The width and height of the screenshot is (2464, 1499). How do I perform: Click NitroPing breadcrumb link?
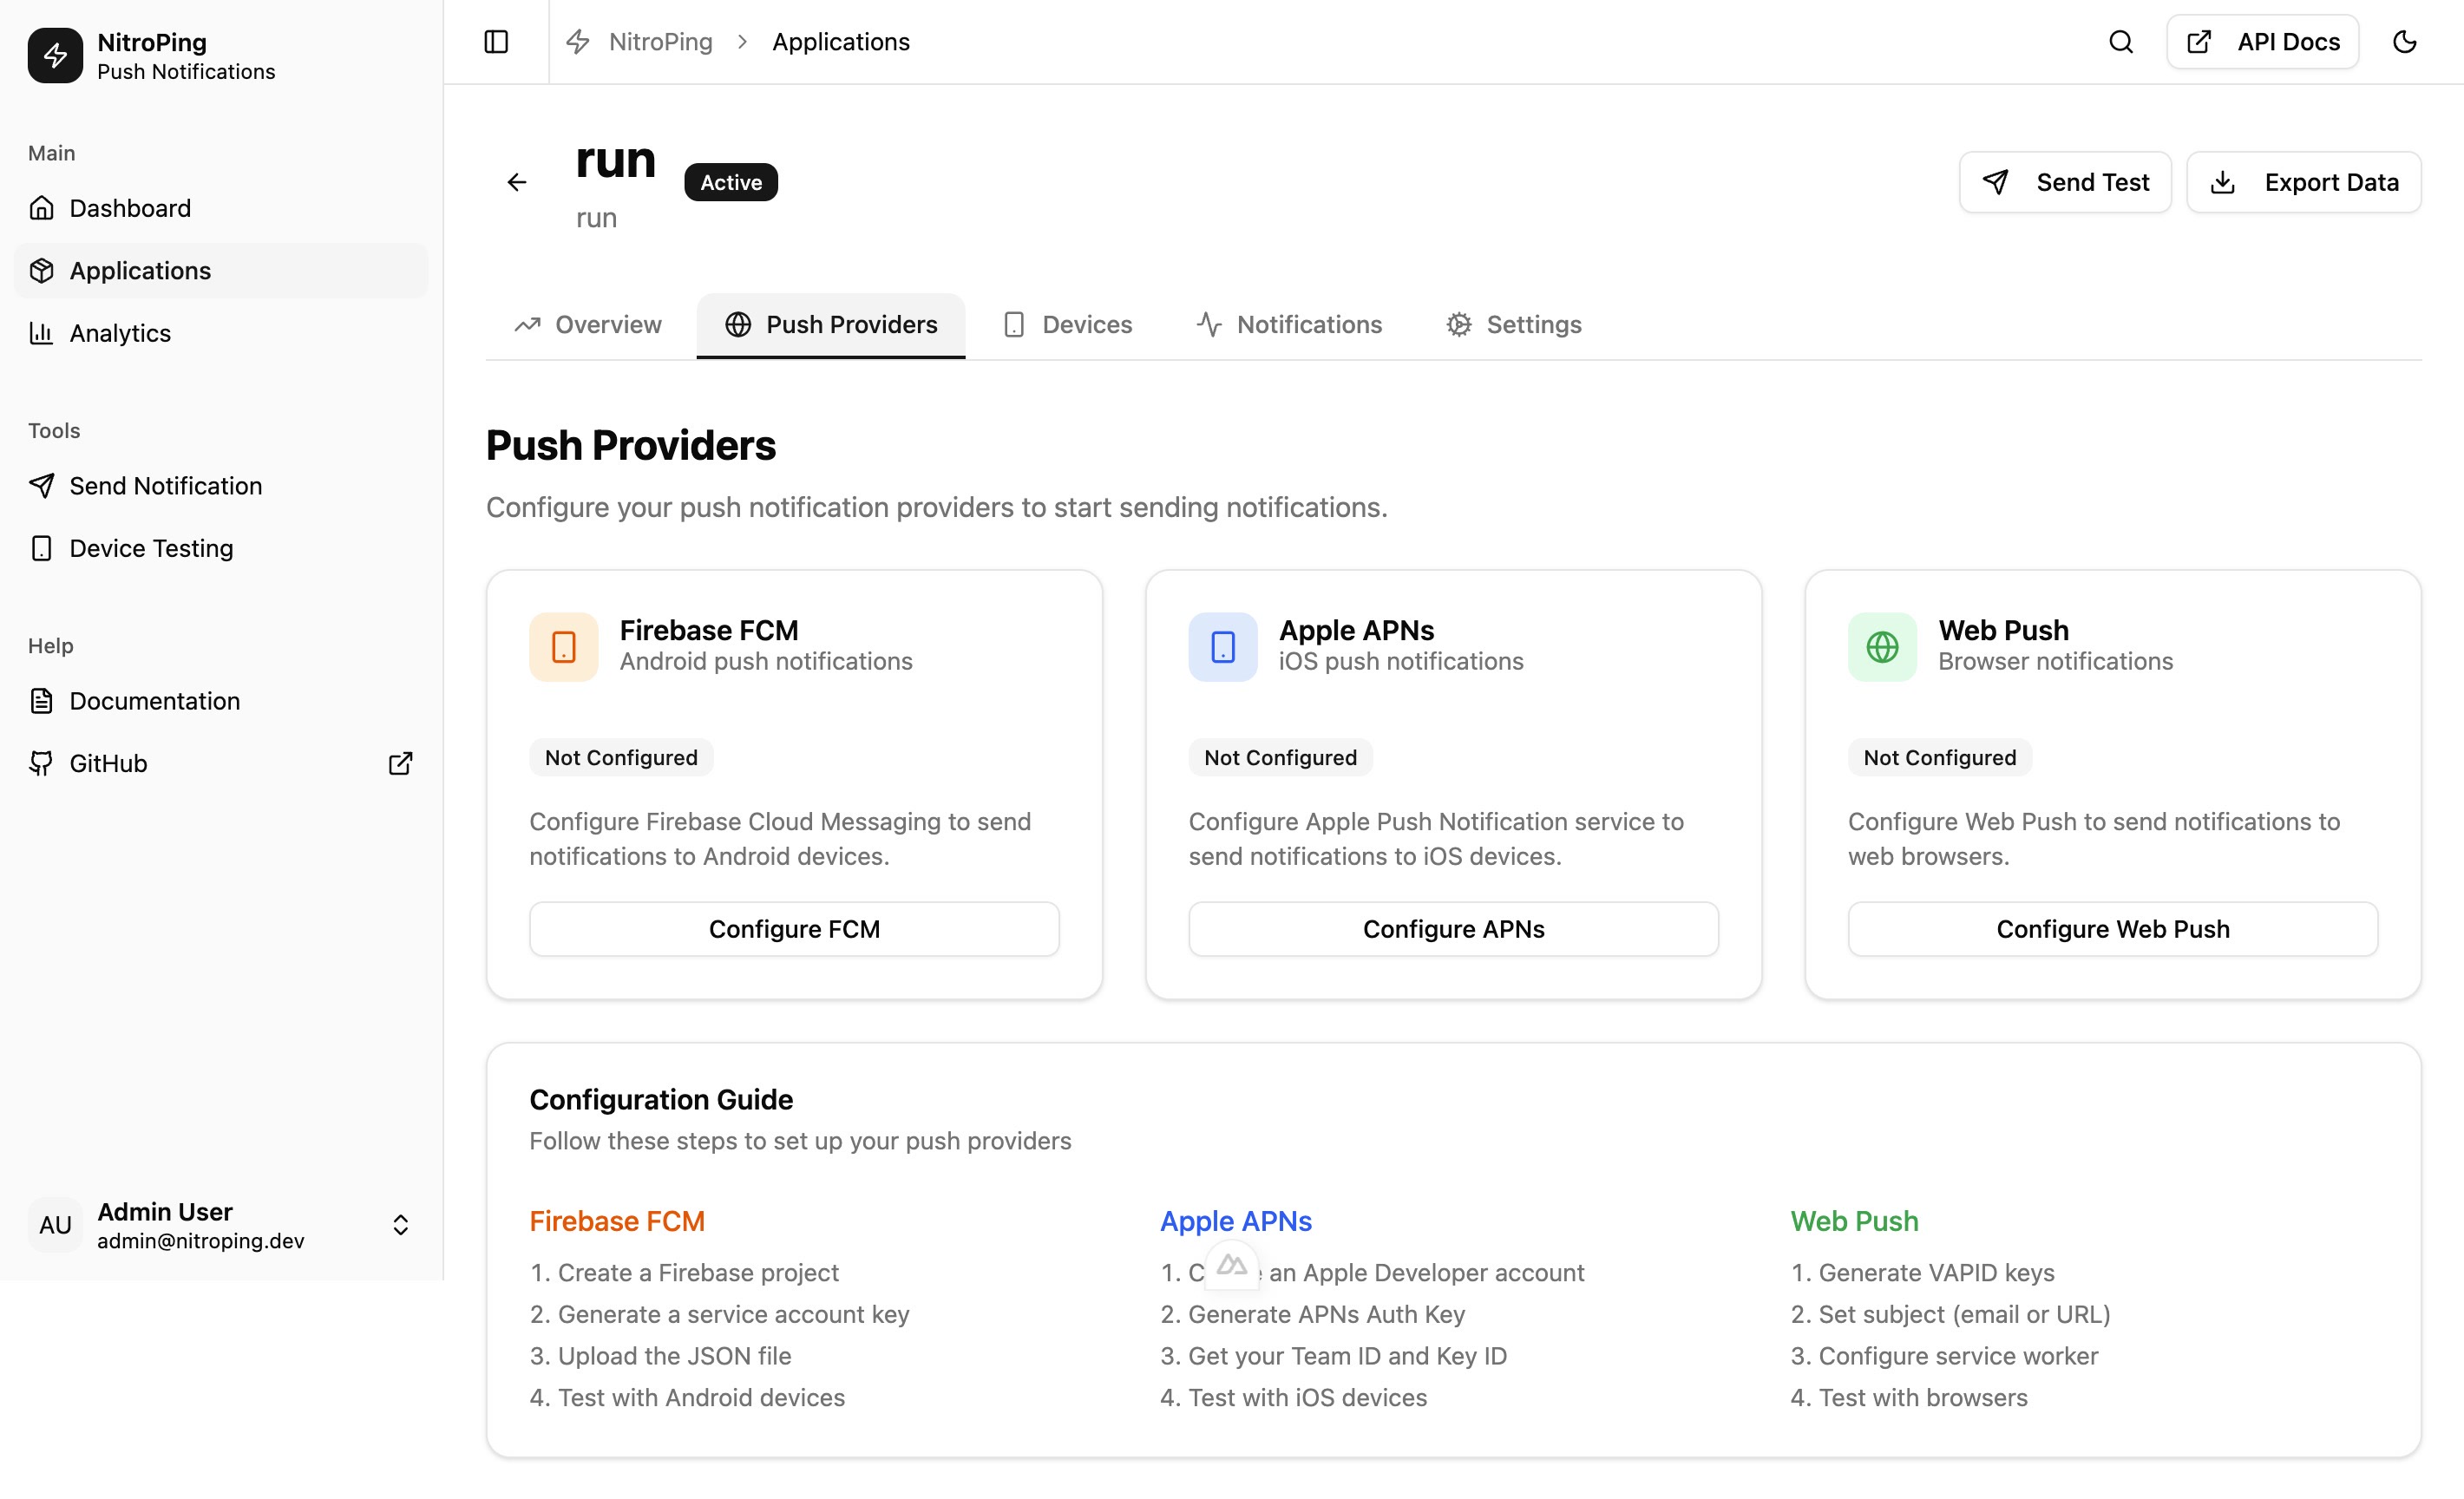click(661, 42)
